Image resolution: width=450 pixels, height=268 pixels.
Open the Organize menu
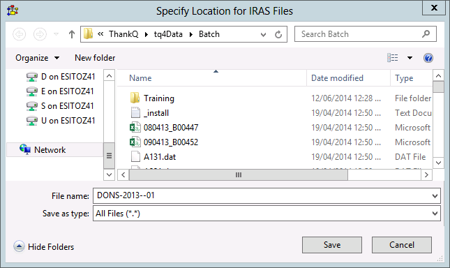coord(37,58)
